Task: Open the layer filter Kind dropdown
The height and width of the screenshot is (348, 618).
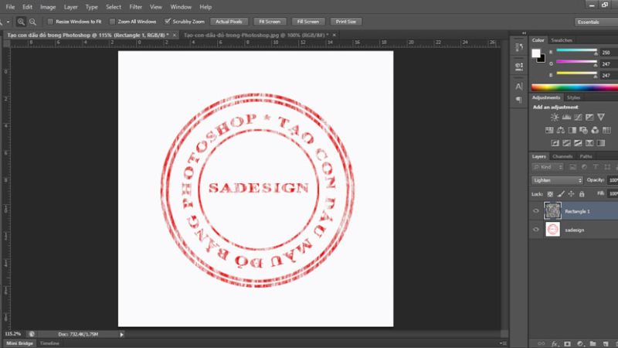Action: tap(548, 167)
